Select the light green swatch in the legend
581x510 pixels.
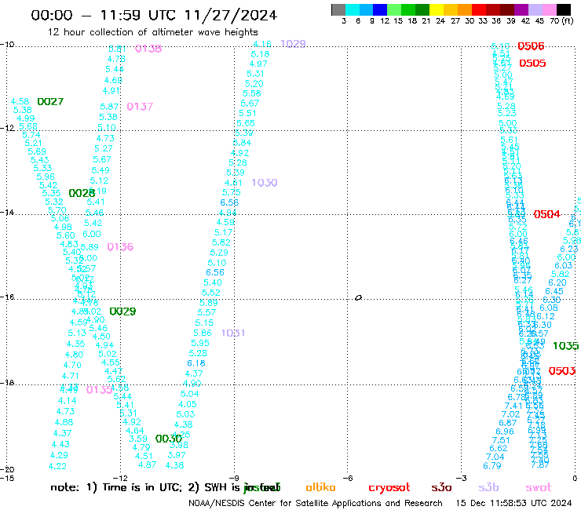394,9
